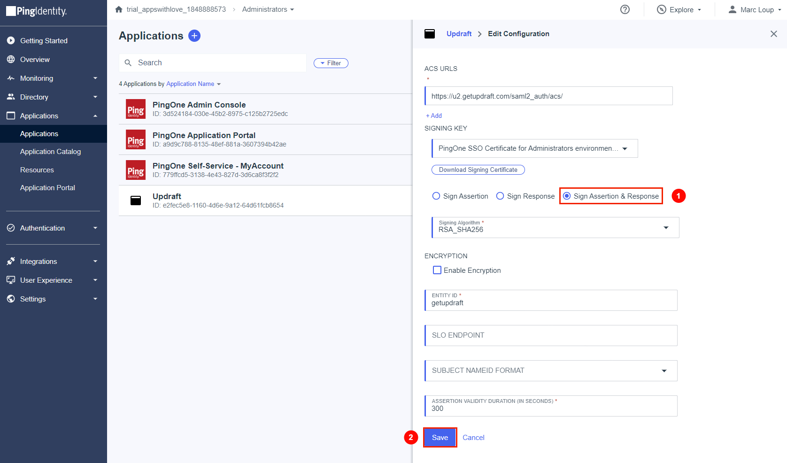Click the search magnifier icon
787x463 pixels.
pos(128,63)
